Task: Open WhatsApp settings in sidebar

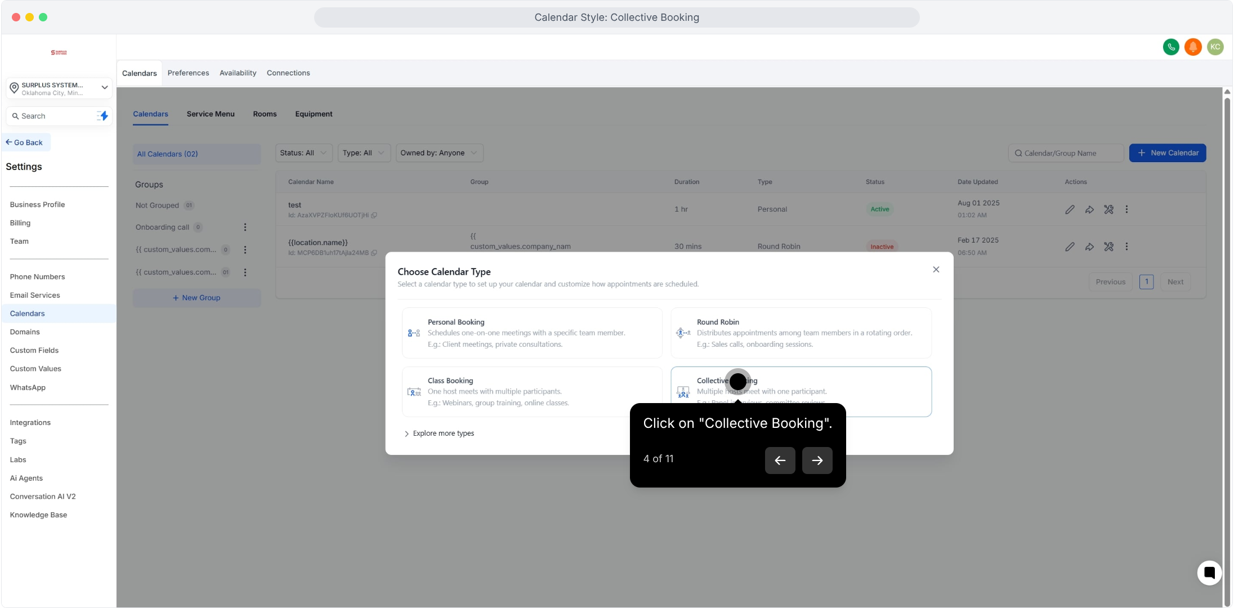Action: [28, 387]
